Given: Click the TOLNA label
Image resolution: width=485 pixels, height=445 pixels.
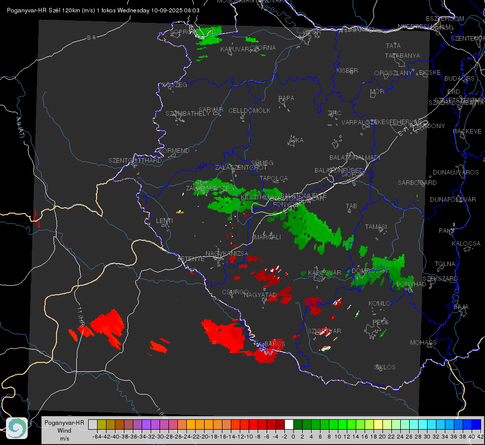Looking at the screenshot, I should pyautogui.click(x=445, y=264).
